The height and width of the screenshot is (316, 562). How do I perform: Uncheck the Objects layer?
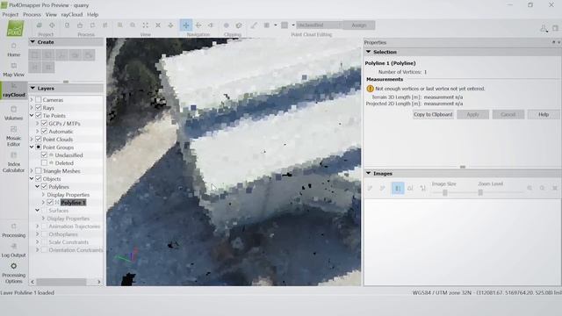pyautogui.click(x=39, y=178)
